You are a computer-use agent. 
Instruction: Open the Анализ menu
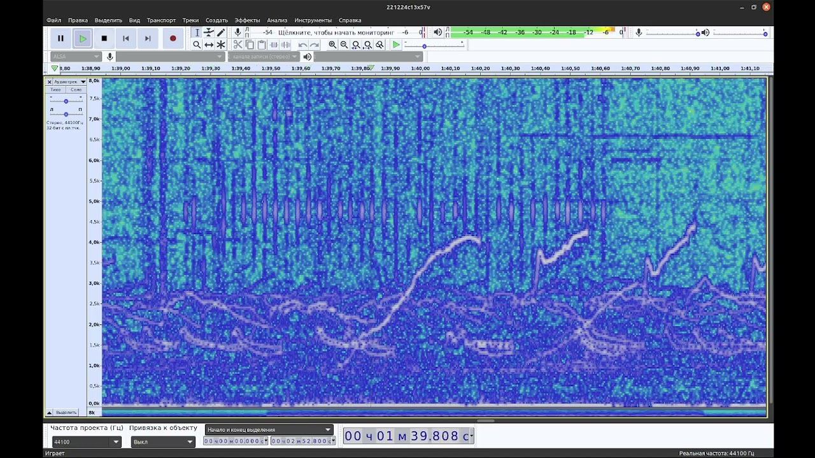pos(277,20)
